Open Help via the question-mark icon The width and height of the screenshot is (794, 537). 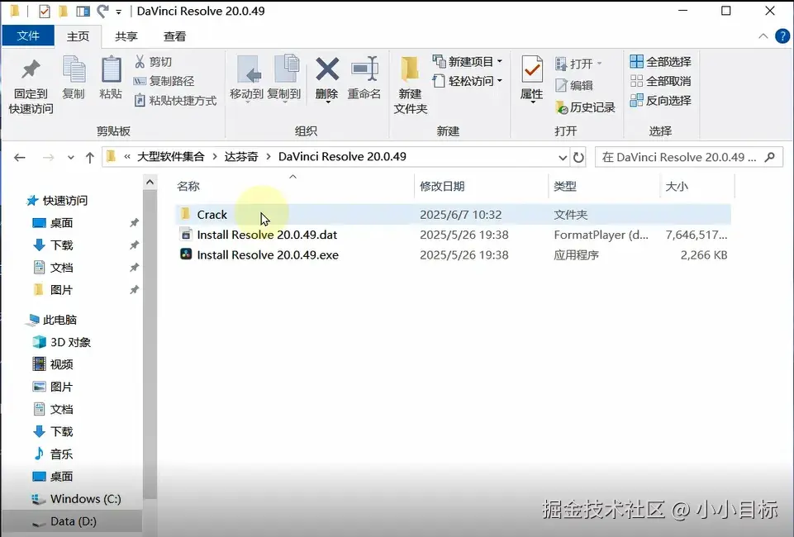(x=782, y=36)
